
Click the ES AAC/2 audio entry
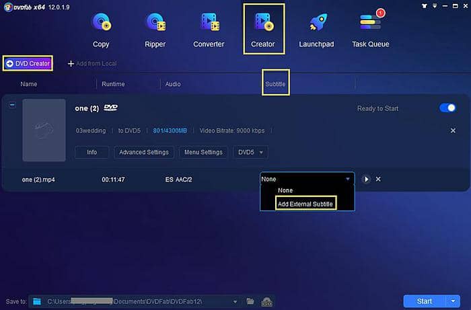click(178, 180)
